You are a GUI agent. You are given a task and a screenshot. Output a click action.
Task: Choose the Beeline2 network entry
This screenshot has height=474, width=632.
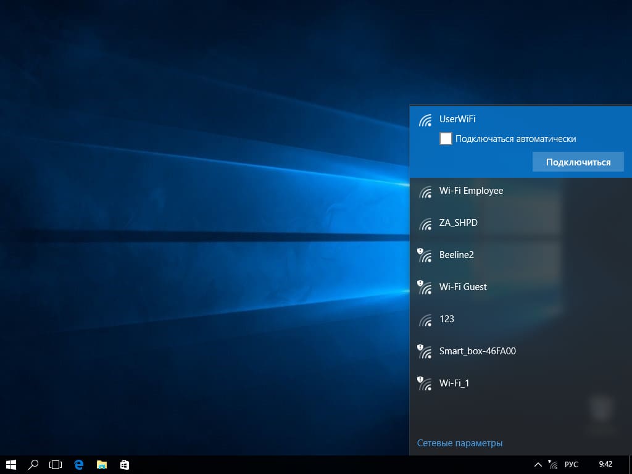pyautogui.click(x=456, y=255)
